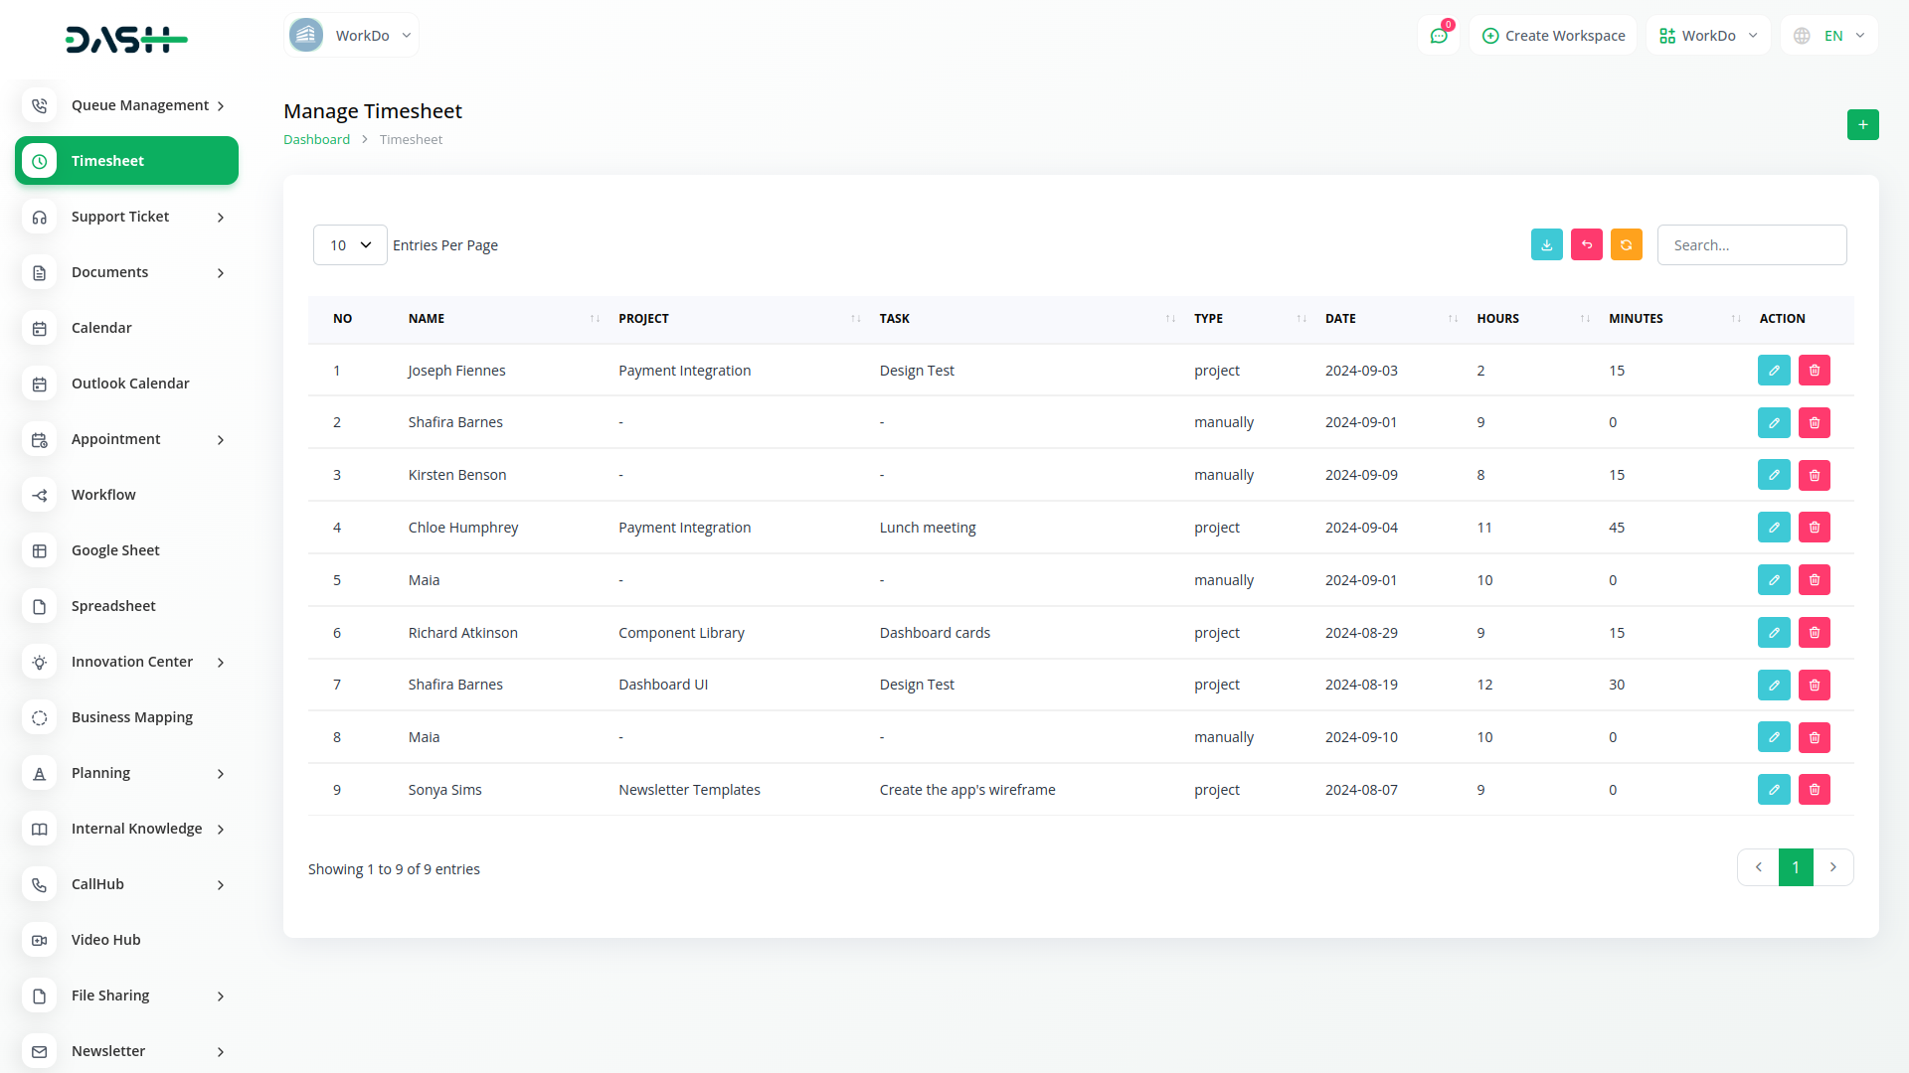1909x1073 pixels.
Task: Click the orange refresh icon
Action: (x=1626, y=244)
